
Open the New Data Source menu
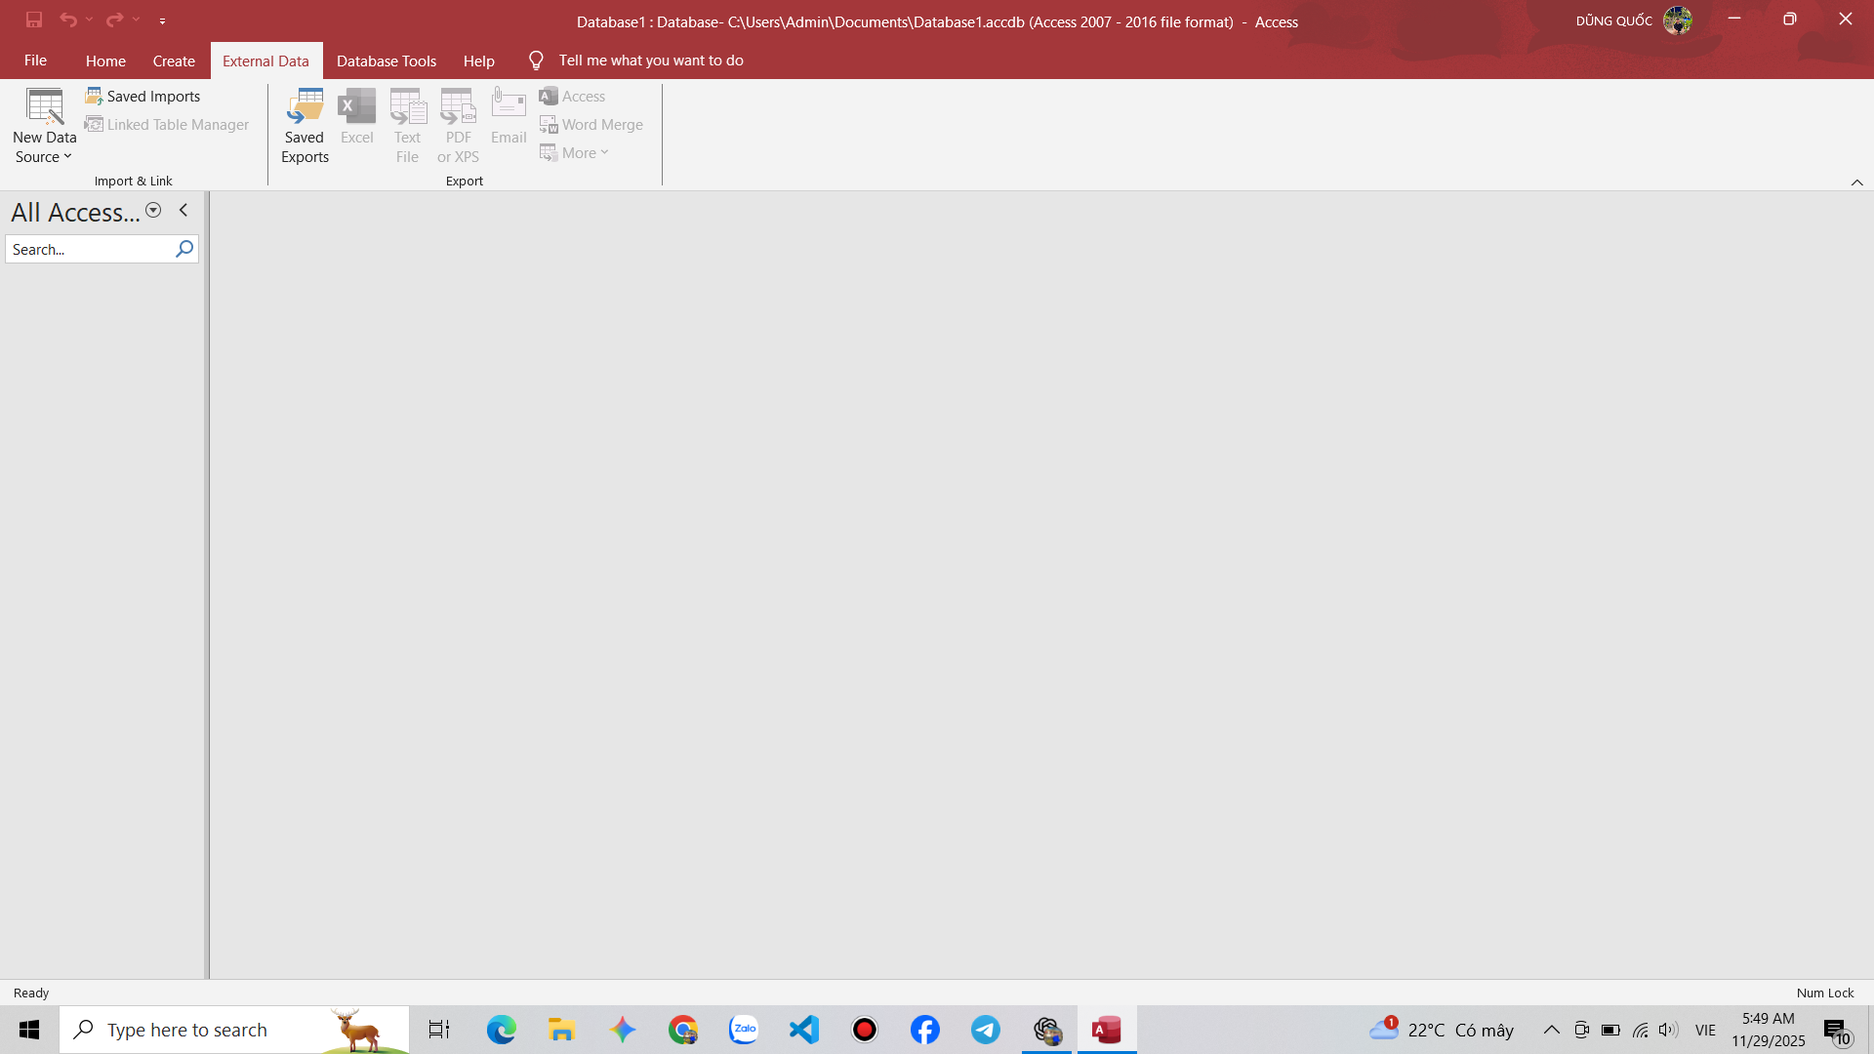(44, 127)
